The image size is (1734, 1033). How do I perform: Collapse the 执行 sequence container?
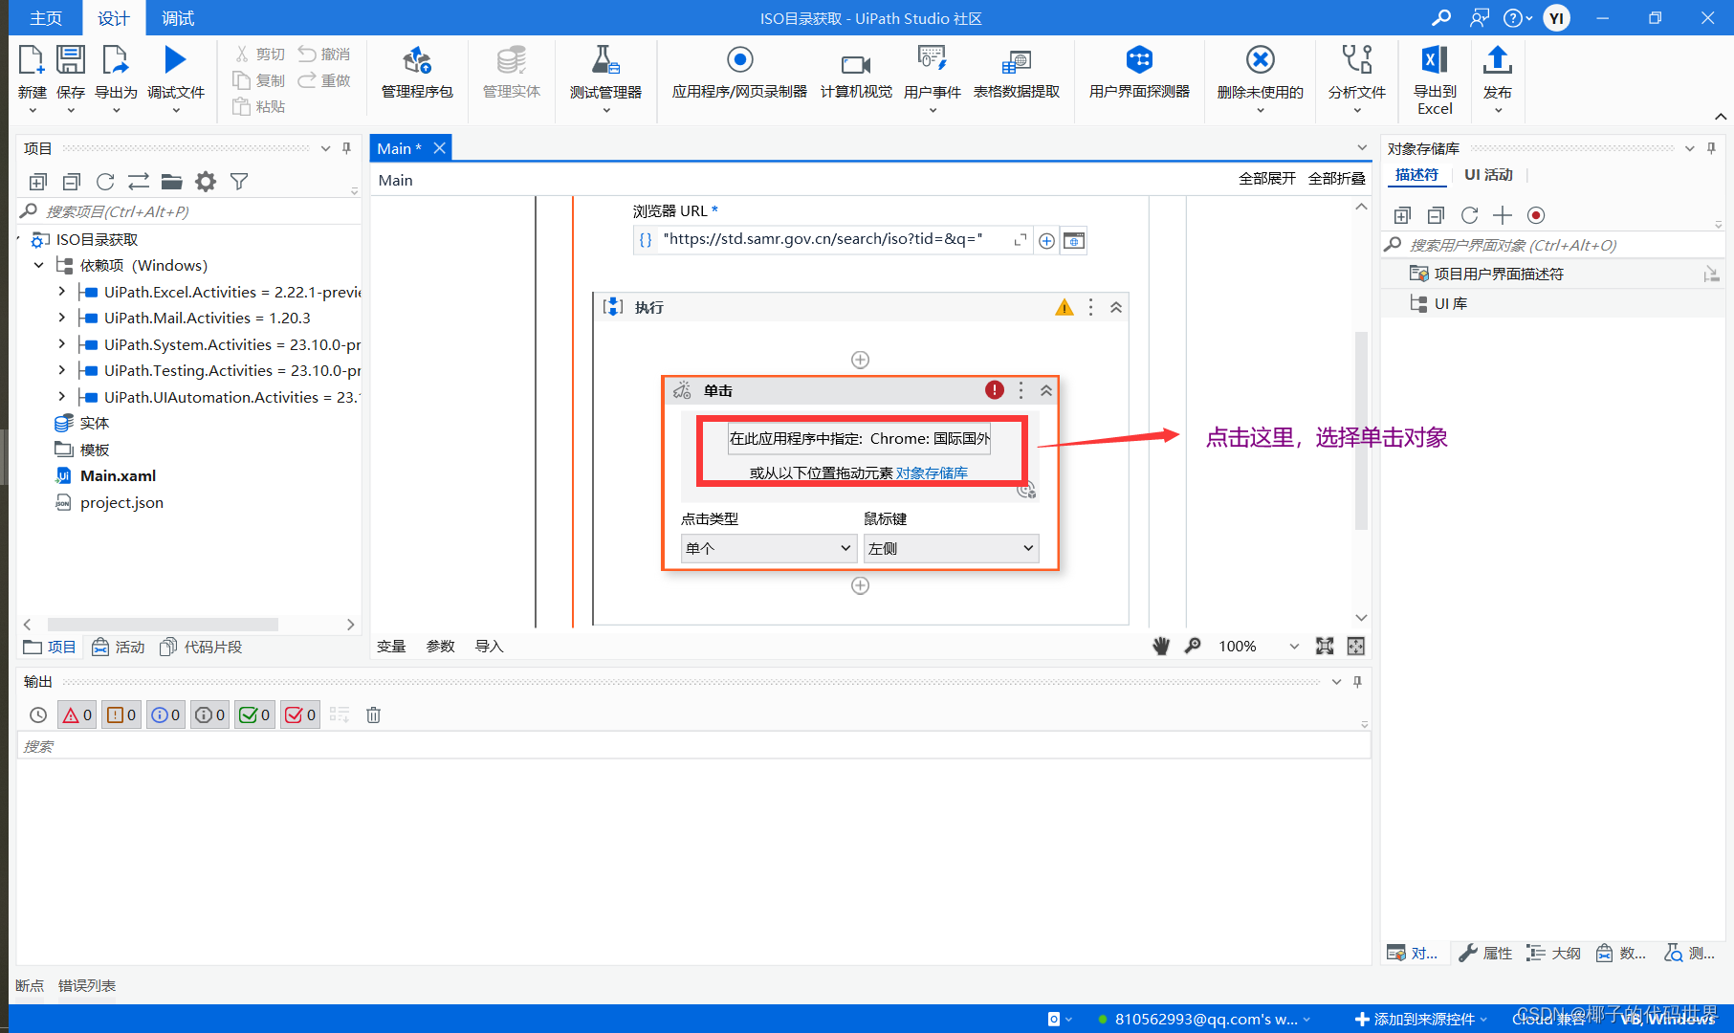point(1116,307)
